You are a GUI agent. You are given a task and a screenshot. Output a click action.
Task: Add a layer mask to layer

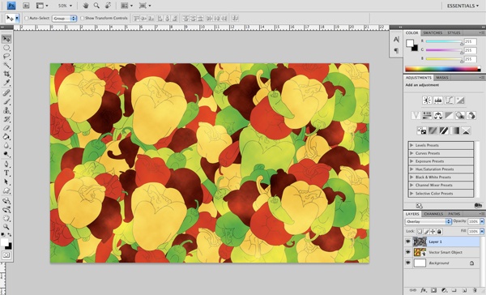(433, 290)
